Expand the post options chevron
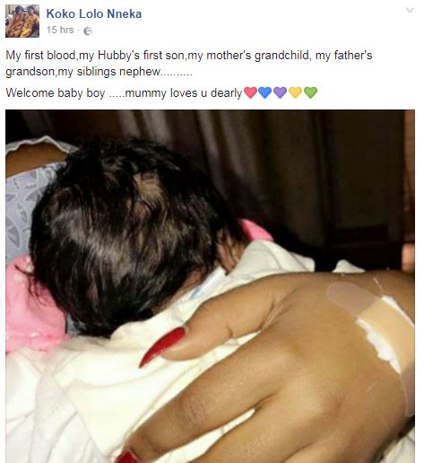Screen dimensions: 424x463 pyautogui.click(x=410, y=11)
